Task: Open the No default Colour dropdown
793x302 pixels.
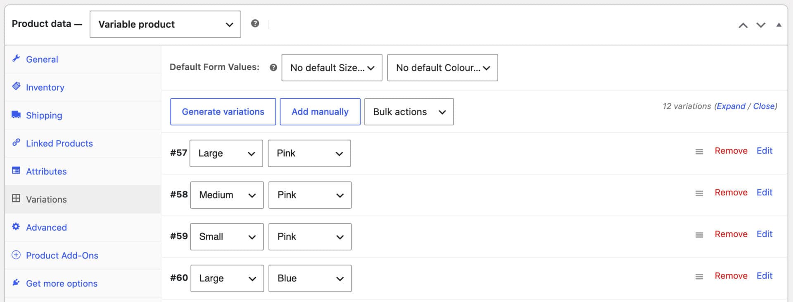Action: (x=442, y=68)
